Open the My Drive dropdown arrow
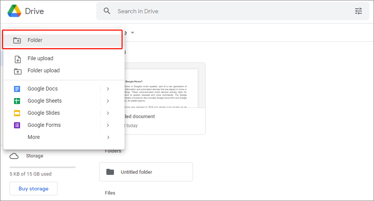374x201 pixels. (132, 33)
